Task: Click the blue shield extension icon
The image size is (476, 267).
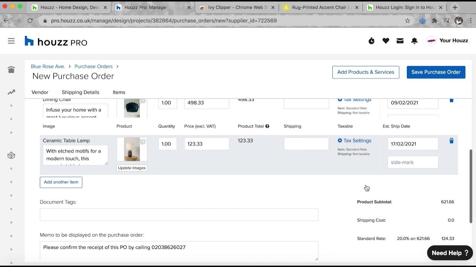Action: (422, 21)
